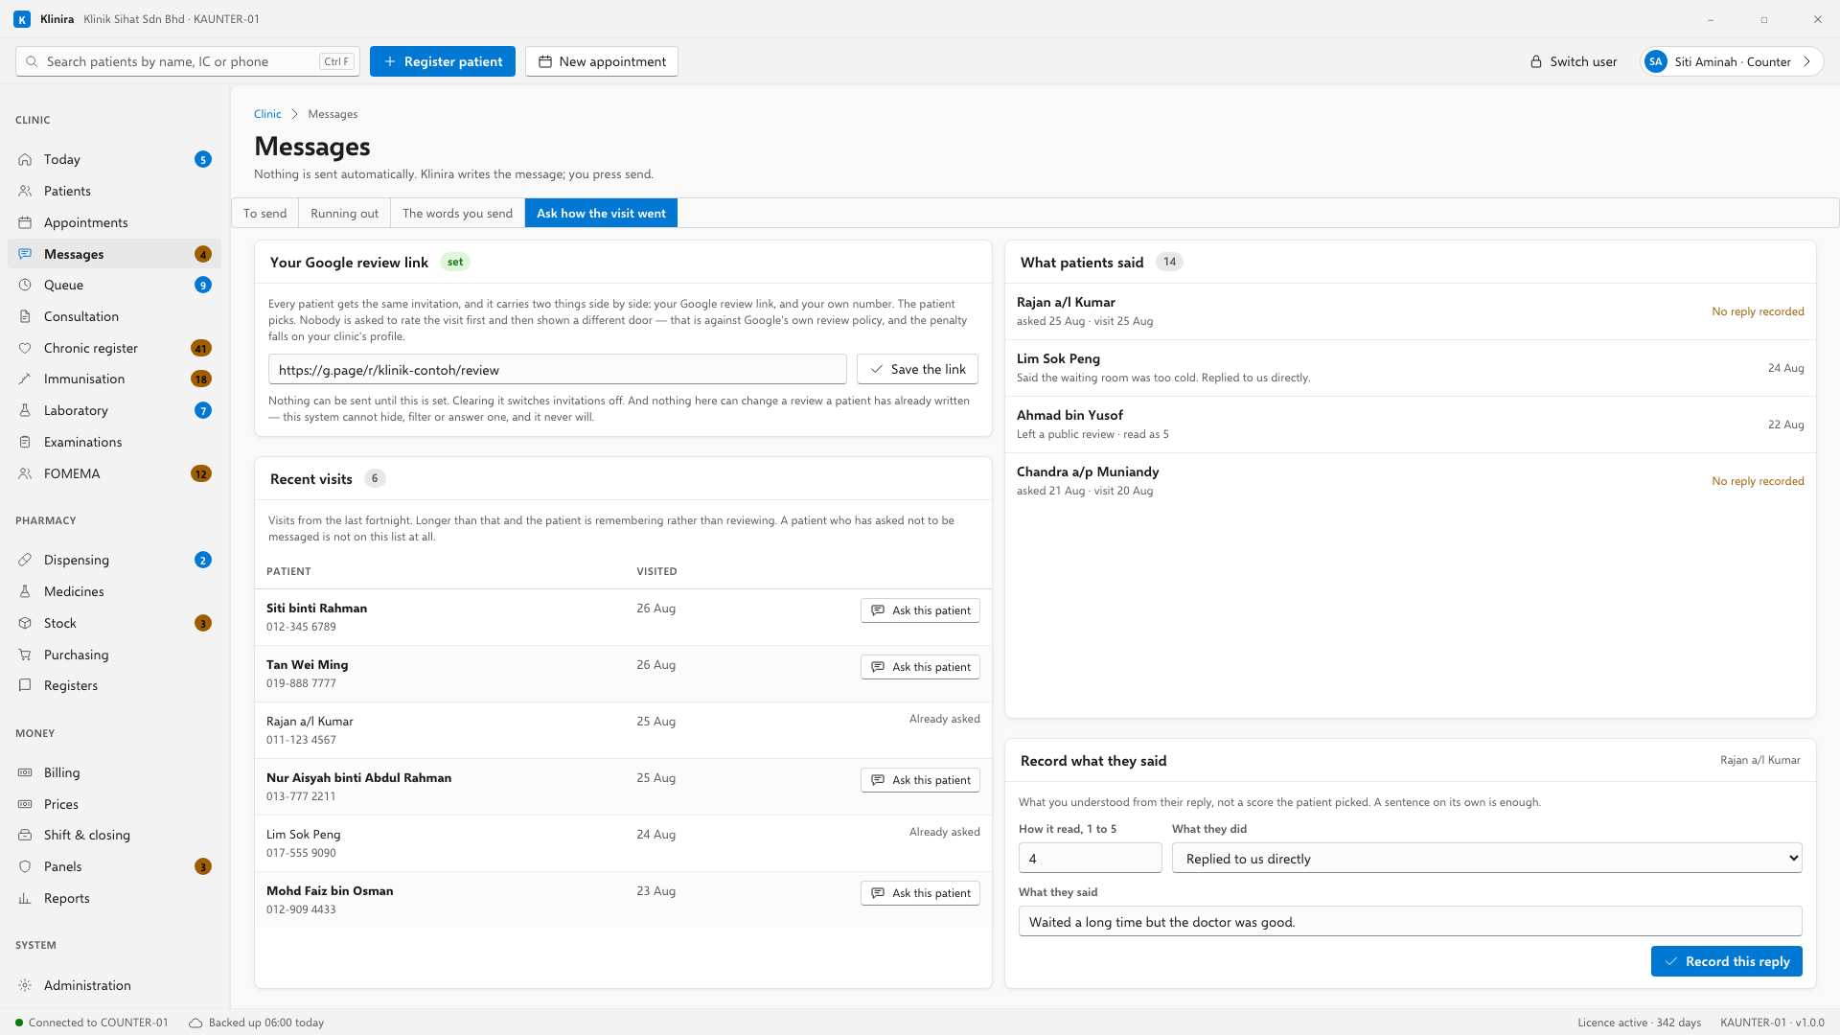Image resolution: width=1840 pixels, height=1035 pixels.
Task: Click the Connected to COUNTER-01 status
Action: coord(92,1023)
